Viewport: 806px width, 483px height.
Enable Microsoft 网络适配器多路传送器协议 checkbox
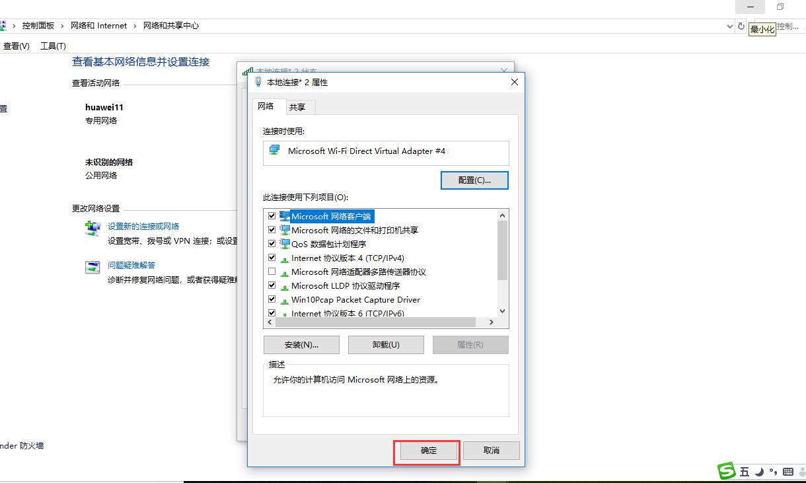(272, 272)
